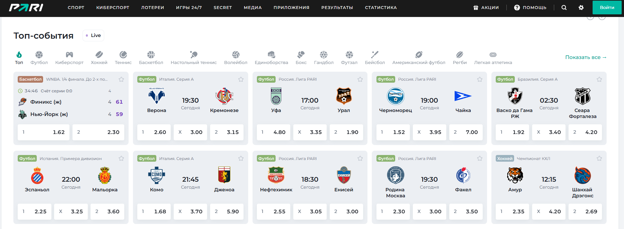Click the PARI logo
Image resolution: width=624 pixels, height=229 pixels.
(x=26, y=7)
